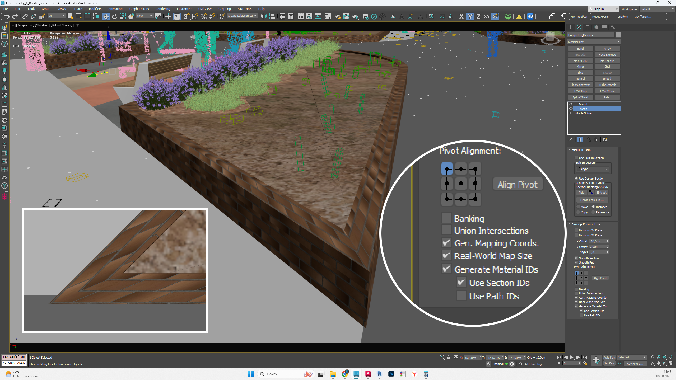Open the Create tab plus icon

click(570, 27)
